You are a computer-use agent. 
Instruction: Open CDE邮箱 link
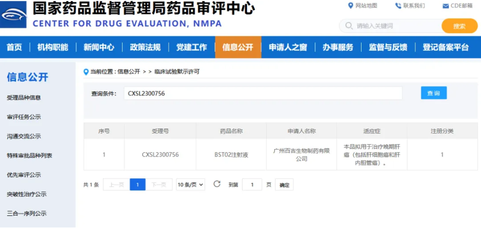[461, 6]
